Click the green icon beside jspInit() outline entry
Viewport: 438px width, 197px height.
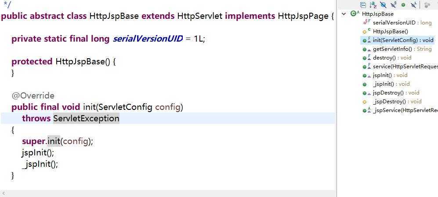365,76
